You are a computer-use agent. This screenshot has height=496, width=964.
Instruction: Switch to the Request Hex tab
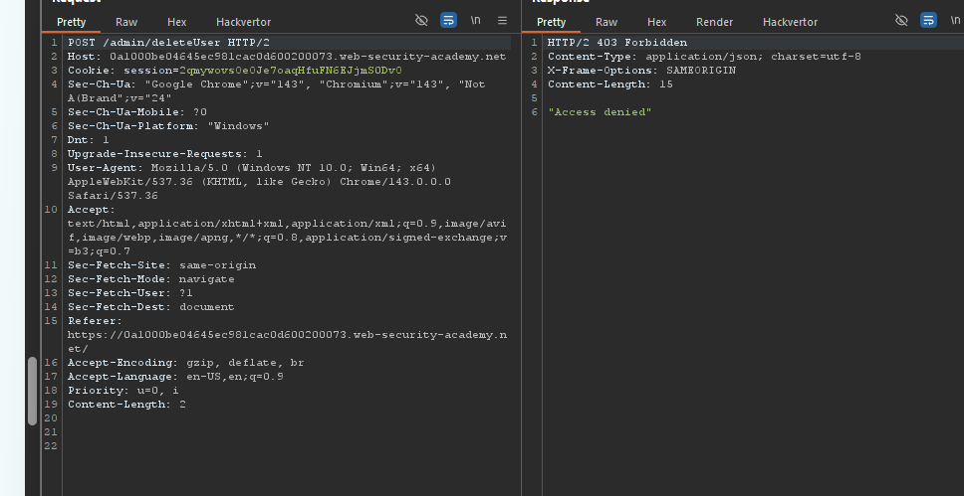tap(176, 22)
